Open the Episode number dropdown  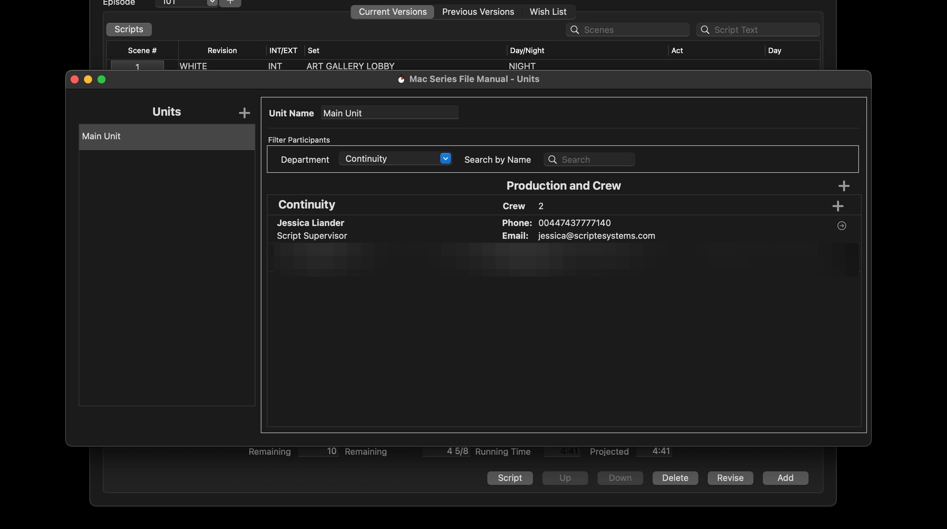(212, 2)
